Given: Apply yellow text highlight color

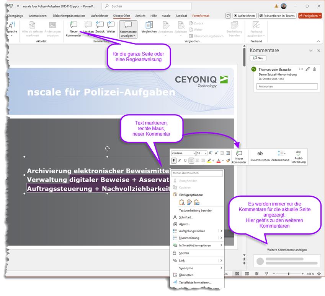Looking at the screenshot, I should coord(209,160).
